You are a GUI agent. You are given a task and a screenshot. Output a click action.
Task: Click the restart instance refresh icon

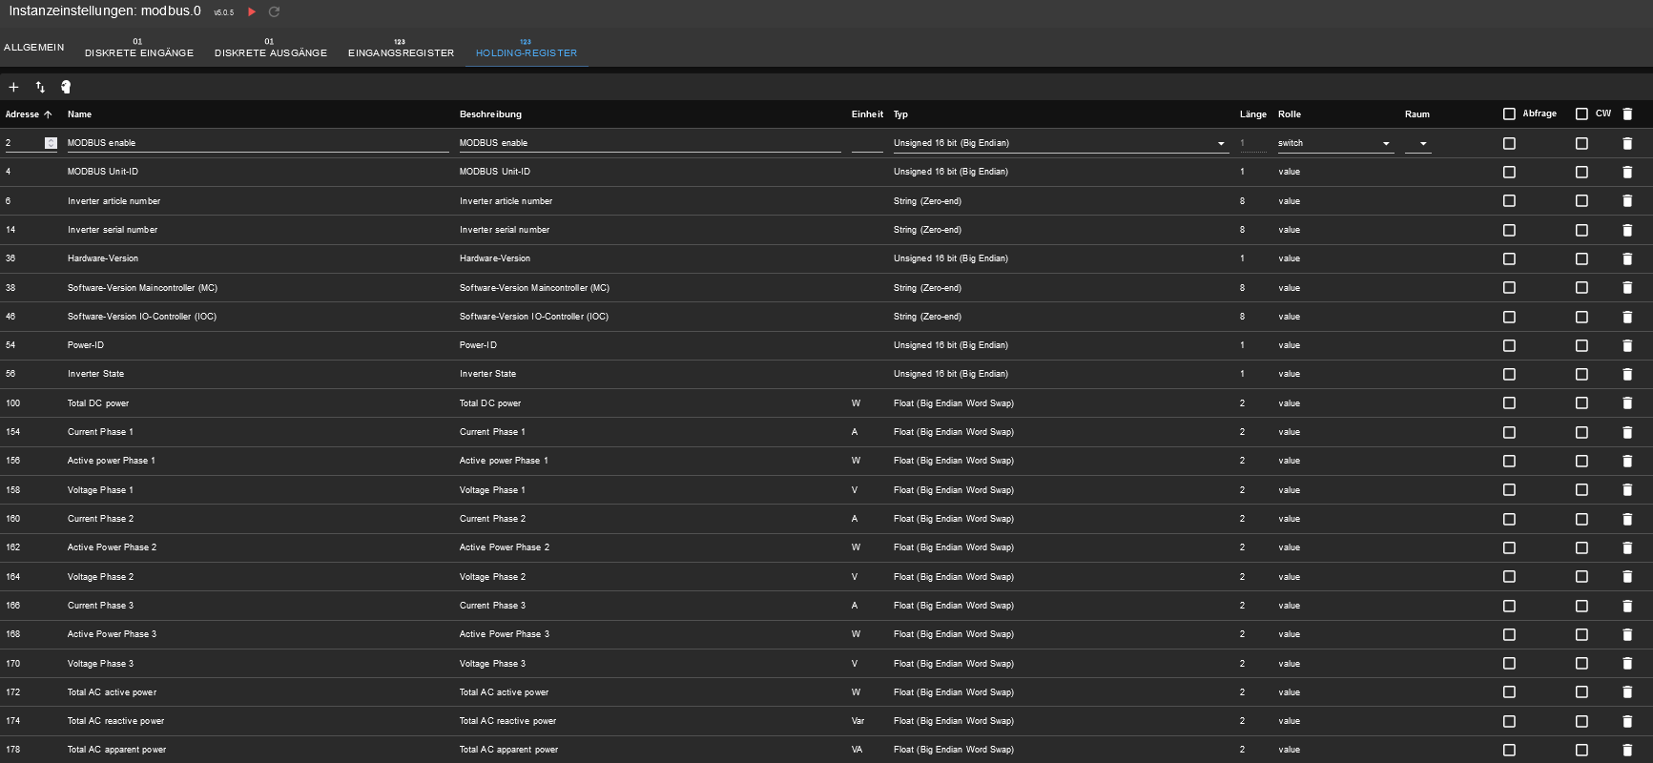pos(274,12)
